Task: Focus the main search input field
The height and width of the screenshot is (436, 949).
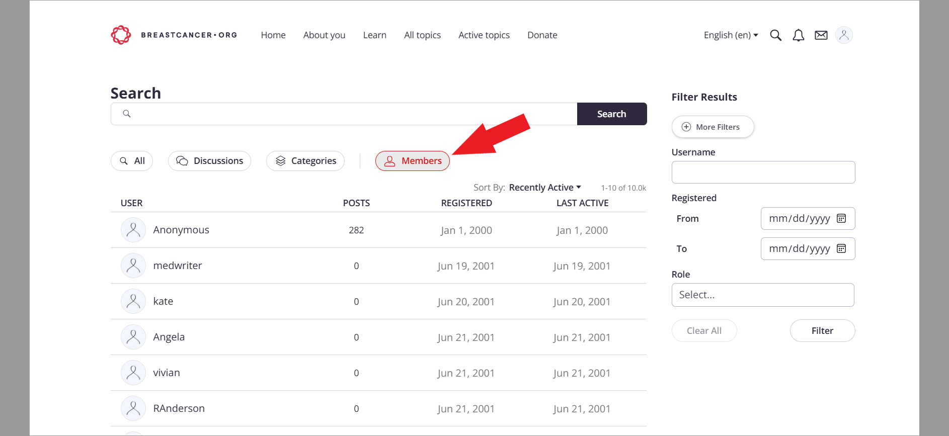Action: click(344, 114)
